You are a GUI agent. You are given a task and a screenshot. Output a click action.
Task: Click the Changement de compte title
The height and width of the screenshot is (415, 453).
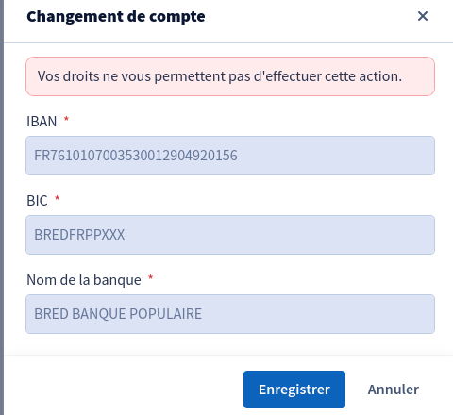pos(116,17)
